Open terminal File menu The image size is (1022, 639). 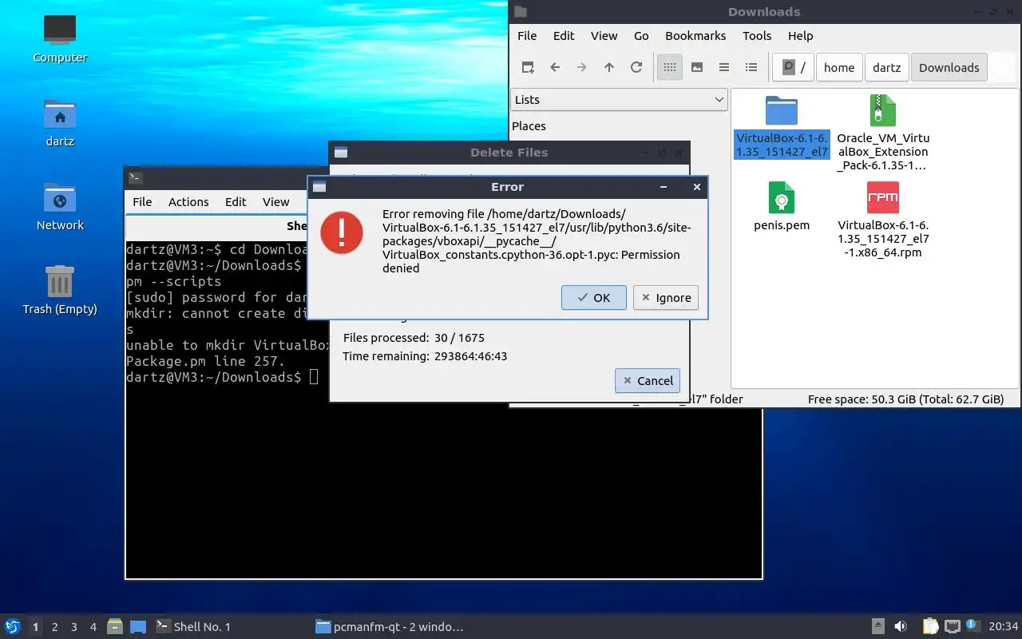[142, 202]
